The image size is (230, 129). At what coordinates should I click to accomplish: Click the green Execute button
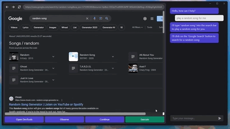[145, 119]
